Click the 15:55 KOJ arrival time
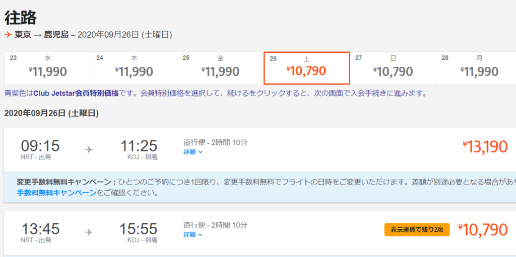Screen dimensions: 516x257 click(138, 230)
